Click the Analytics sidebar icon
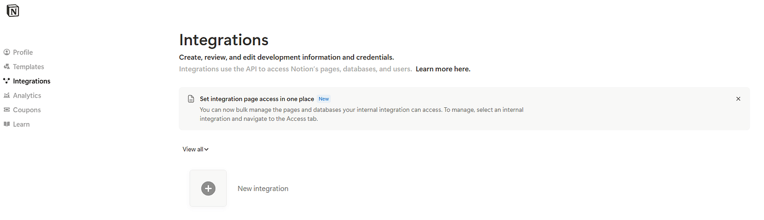The width and height of the screenshot is (764, 220). click(7, 95)
